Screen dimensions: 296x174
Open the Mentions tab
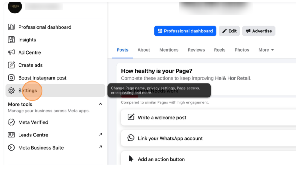click(x=169, y=50)
